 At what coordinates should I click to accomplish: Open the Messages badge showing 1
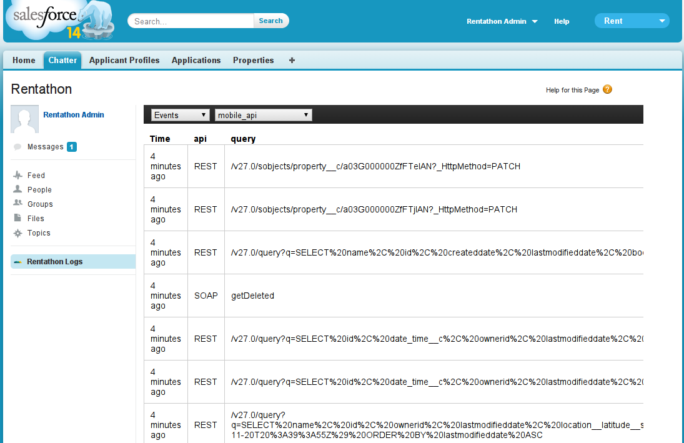(72, 147)
